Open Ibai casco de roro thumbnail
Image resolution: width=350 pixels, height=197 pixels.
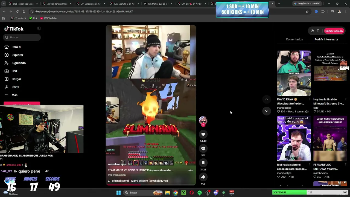pos(294,138)
